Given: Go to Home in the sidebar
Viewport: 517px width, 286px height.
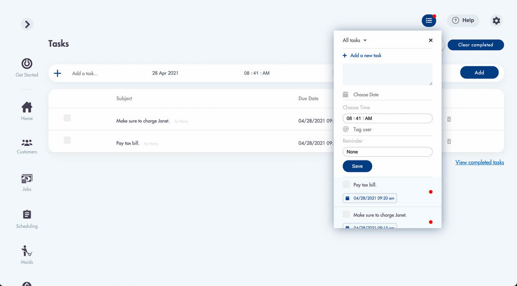Looking at the screenshot, I should [x=27, y=111].
